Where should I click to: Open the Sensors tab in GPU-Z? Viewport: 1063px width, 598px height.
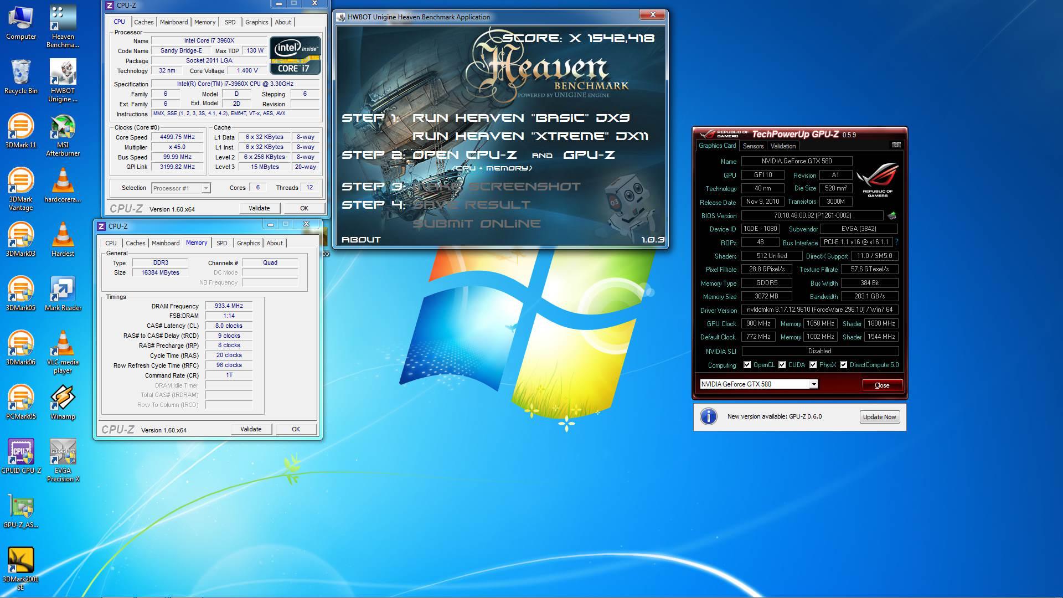[753, 146]
